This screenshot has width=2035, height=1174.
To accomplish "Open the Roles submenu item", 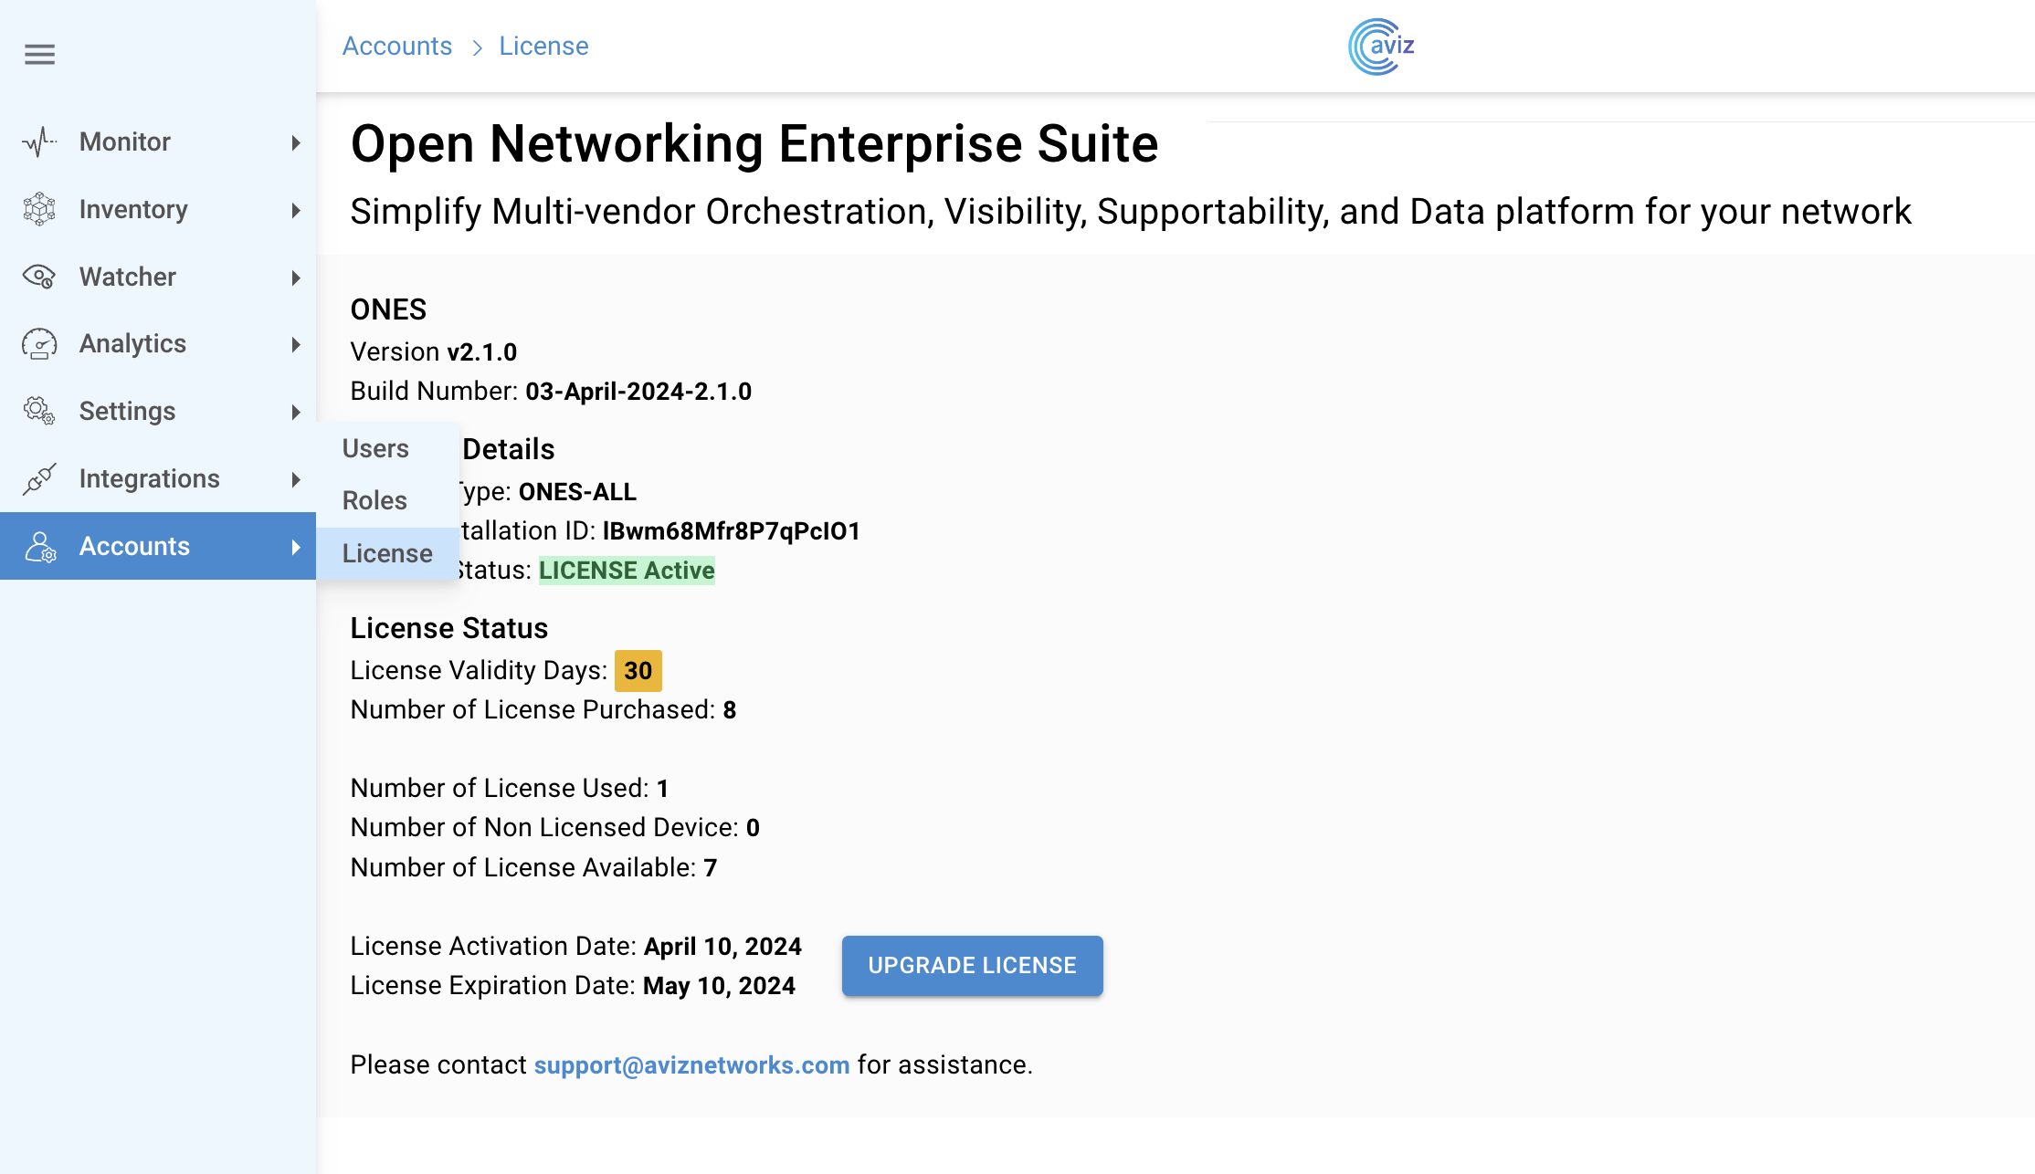I will [374, 500].
